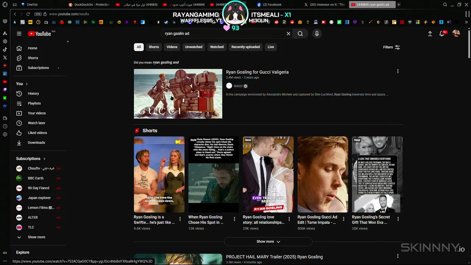Switch to Facebook browser tab

point(272,5)
